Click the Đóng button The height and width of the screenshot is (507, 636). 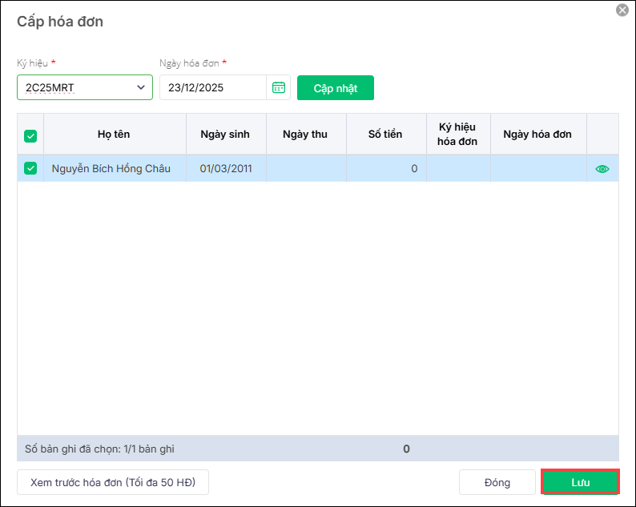pyautogui.click(x=497, y=482)
